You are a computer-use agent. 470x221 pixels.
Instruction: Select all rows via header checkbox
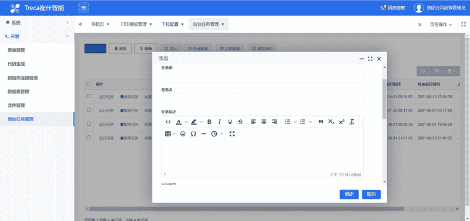point(89,83)
